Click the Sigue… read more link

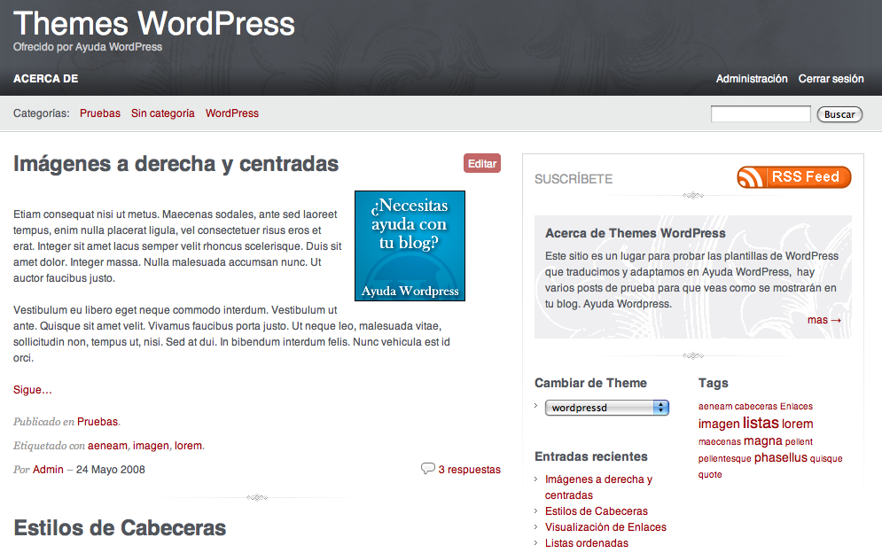(33, 390)
